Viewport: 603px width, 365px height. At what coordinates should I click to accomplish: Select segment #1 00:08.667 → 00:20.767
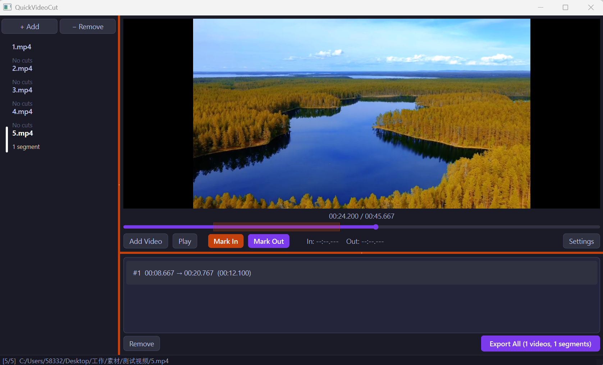pos(361,273)
